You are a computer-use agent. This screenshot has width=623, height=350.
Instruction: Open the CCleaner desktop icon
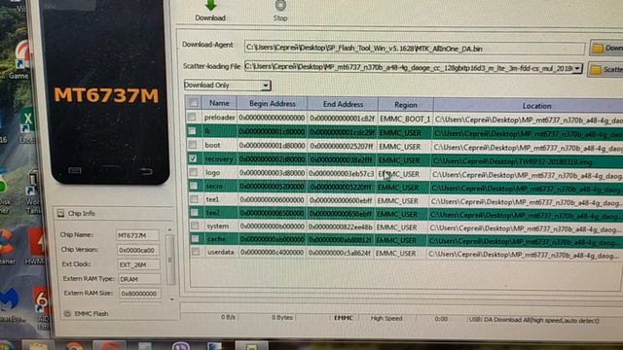point(7,246)
